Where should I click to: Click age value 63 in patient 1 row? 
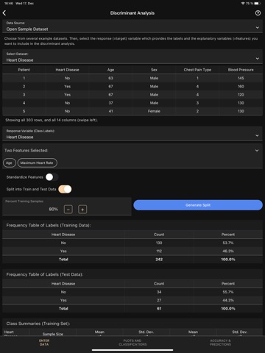tap(110, 78)
